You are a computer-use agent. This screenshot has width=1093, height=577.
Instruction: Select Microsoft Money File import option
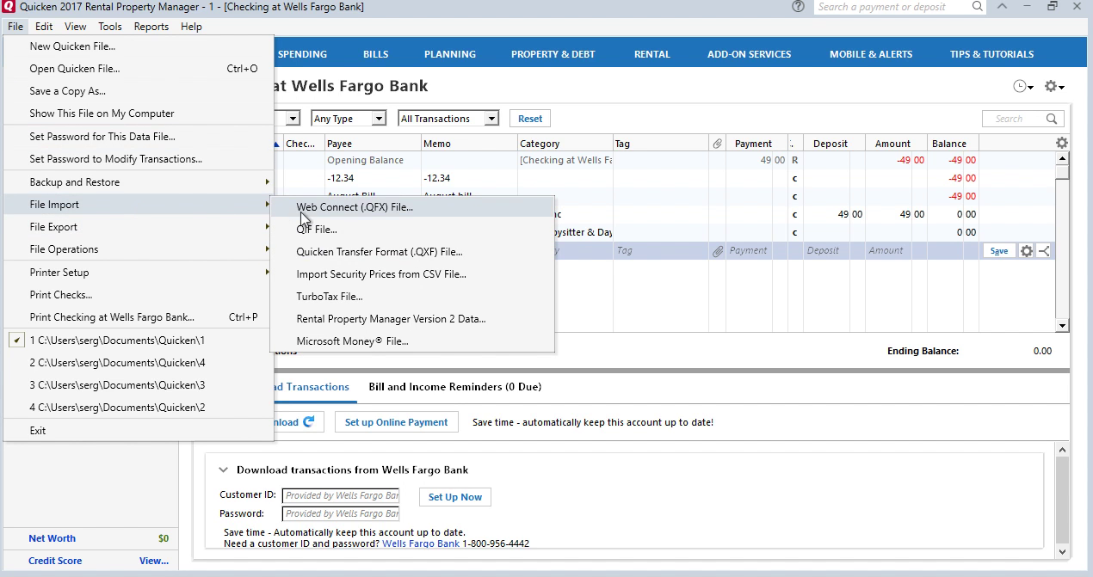pos(412,341)
